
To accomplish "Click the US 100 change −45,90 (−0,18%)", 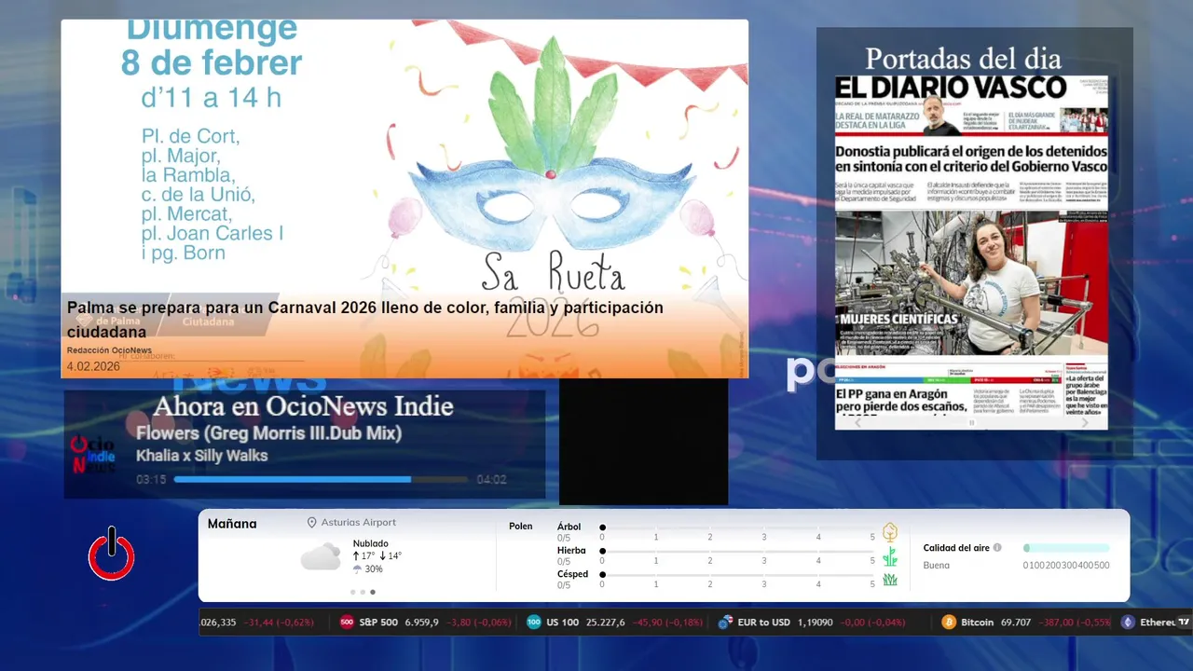I will (669, 622).
